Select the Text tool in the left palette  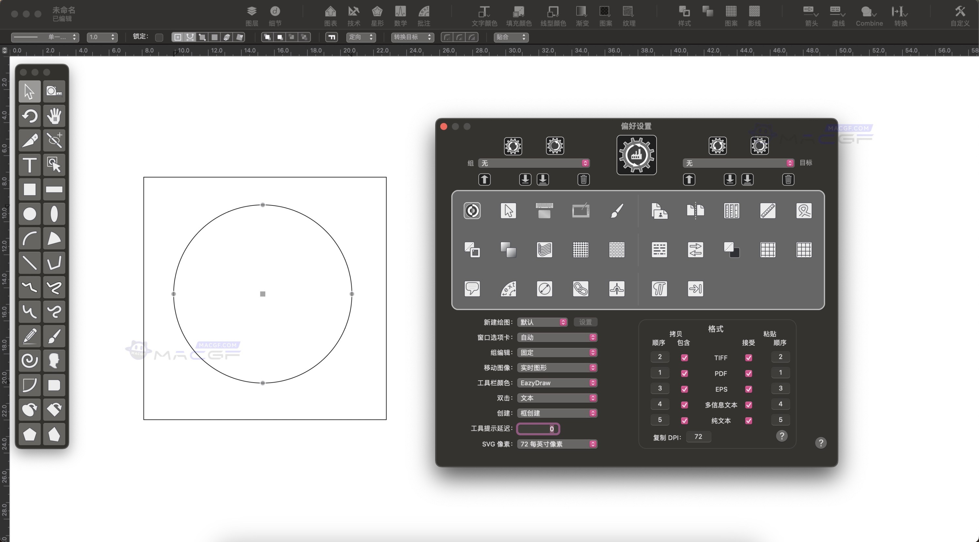point(29,165)
